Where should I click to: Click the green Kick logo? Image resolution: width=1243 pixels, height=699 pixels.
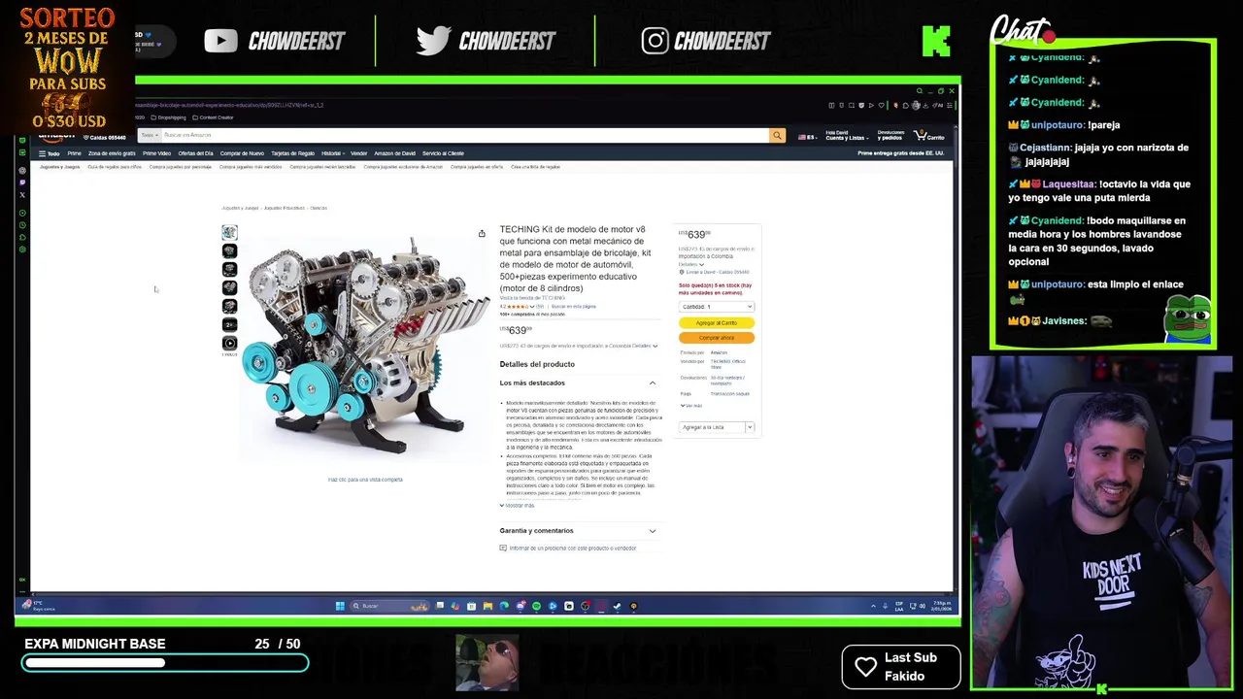(x=936, y=41)
